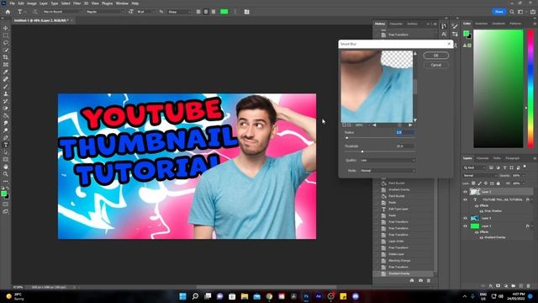Toggle Effects visibility under text layer
Screen dimensions: 538x303
point(477,205)
